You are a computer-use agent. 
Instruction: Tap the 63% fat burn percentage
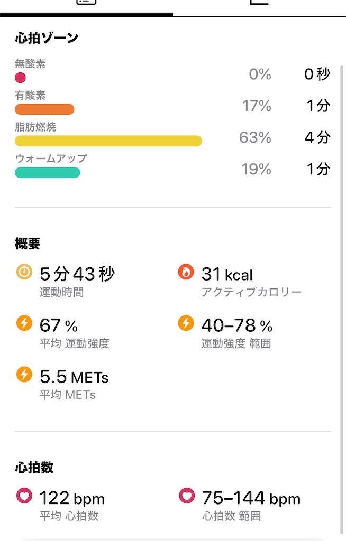pos(255,137)
